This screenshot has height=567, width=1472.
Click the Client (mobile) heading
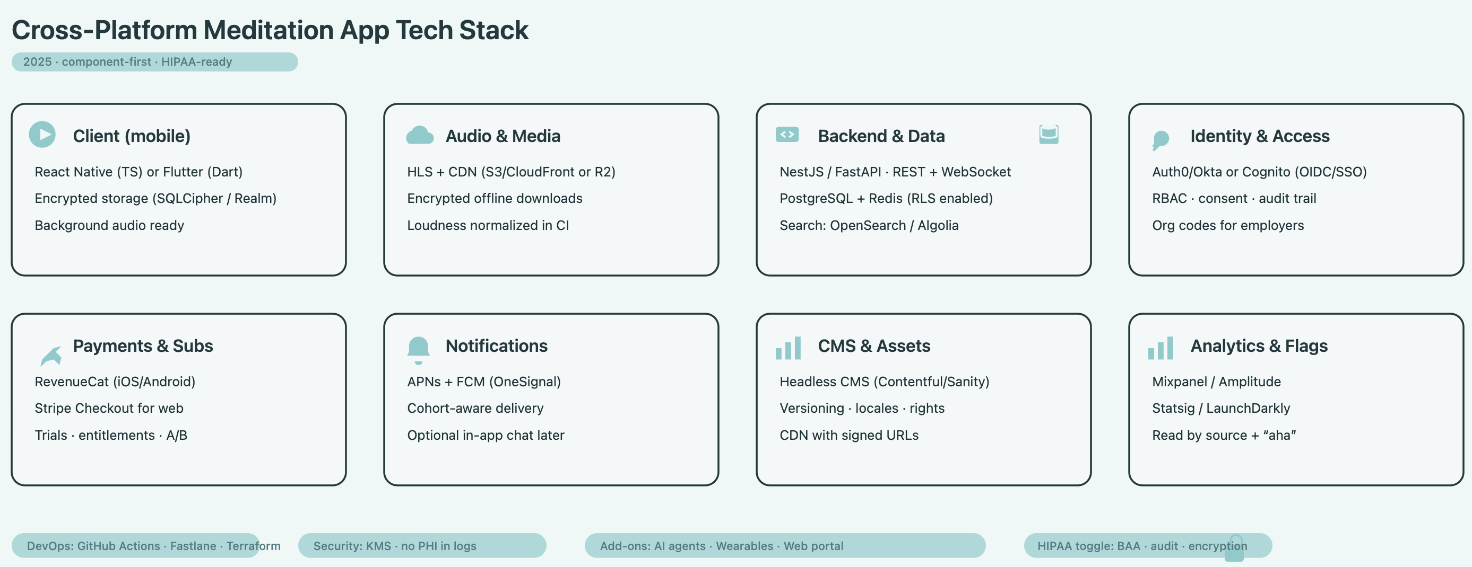click(132, 136)
